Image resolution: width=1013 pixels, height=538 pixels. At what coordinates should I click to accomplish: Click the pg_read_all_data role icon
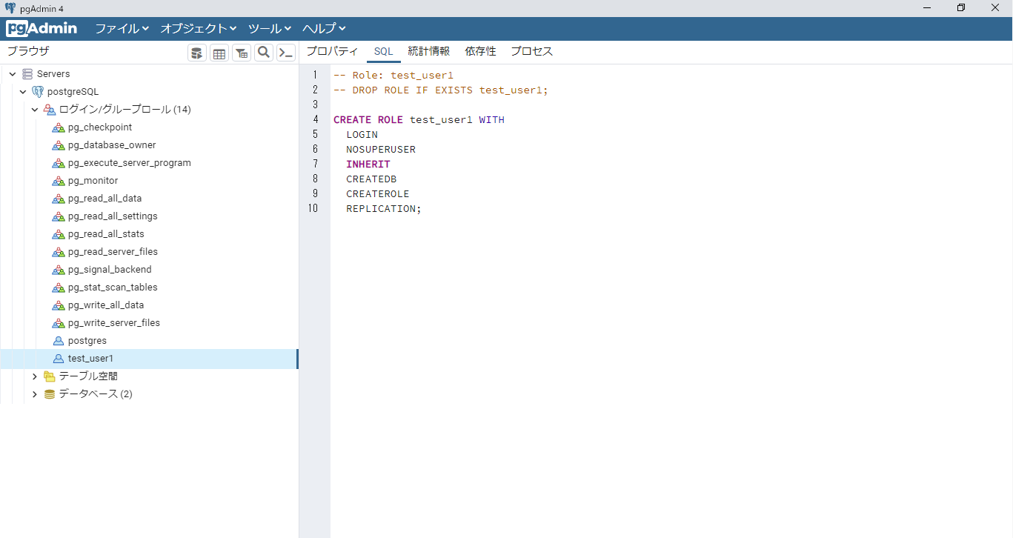click(59, 199)
